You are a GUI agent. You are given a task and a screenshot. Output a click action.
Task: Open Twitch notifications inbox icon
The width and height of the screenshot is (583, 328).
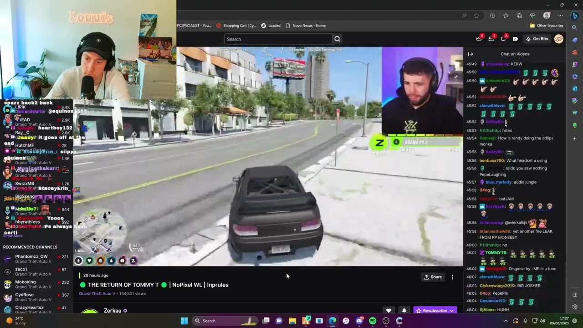coord(491,39)
